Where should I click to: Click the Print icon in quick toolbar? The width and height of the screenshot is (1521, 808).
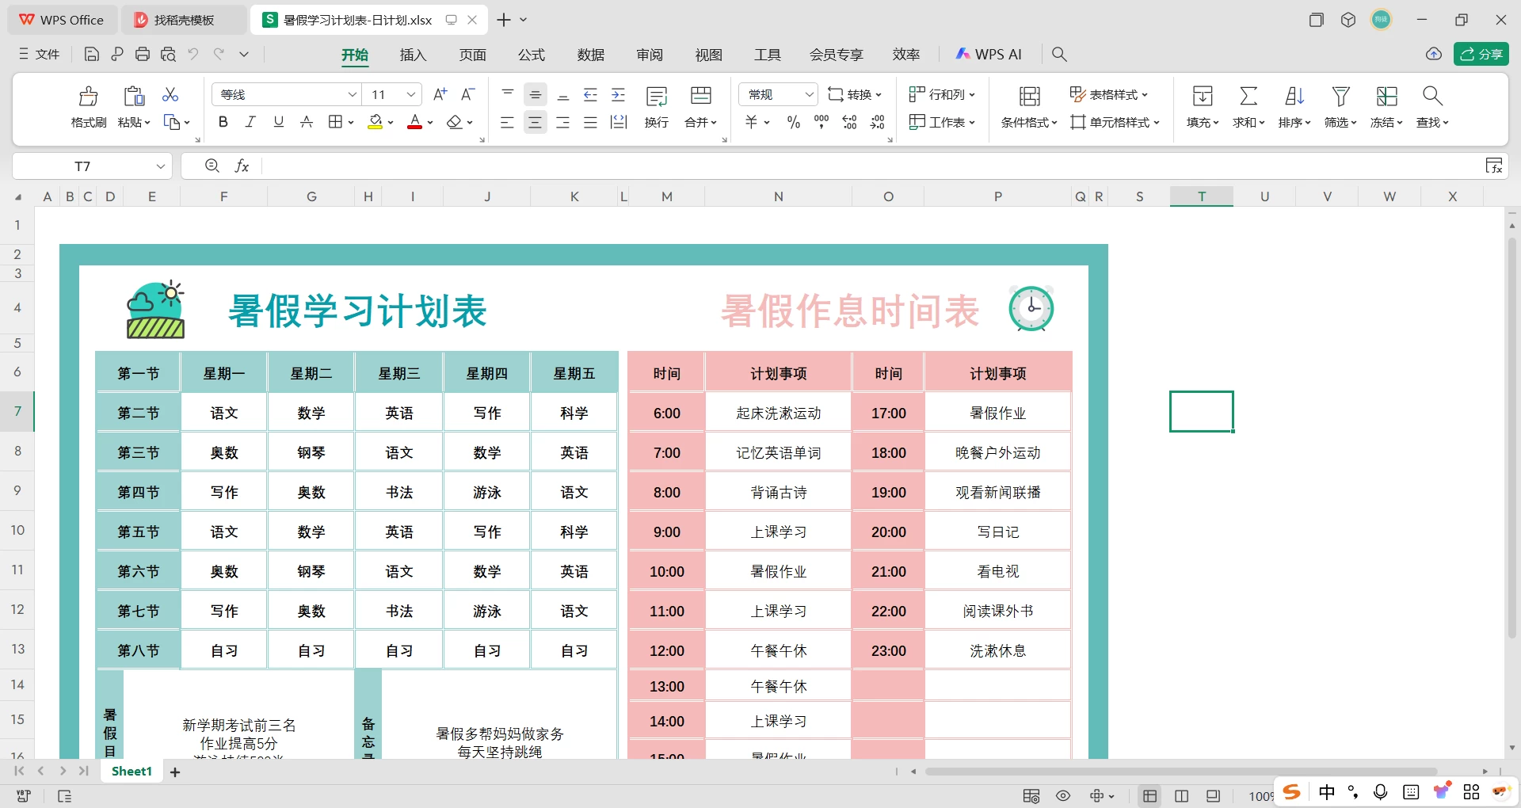click(x=143, y=54)
